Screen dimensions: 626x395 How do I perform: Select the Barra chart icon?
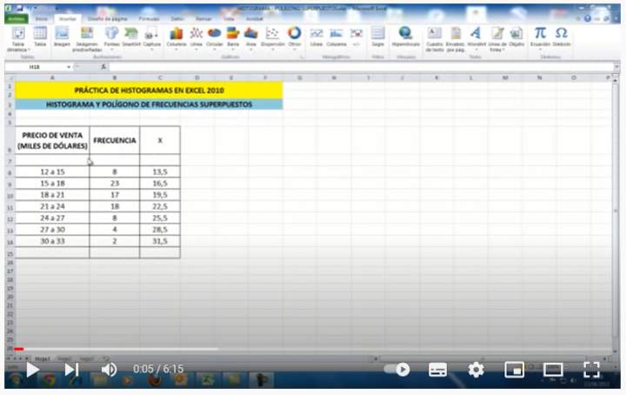click(233, 35)
